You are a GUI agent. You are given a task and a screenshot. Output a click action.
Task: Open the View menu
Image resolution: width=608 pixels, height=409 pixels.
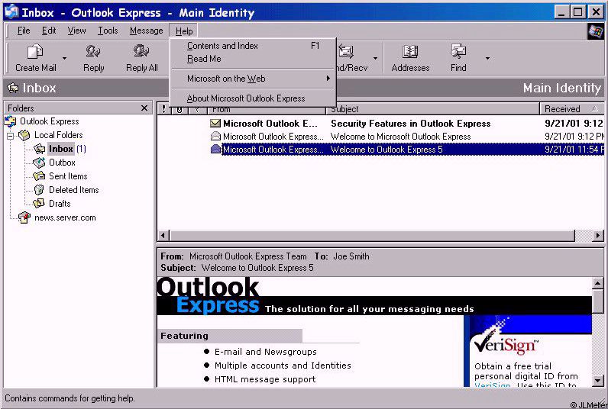76,31
